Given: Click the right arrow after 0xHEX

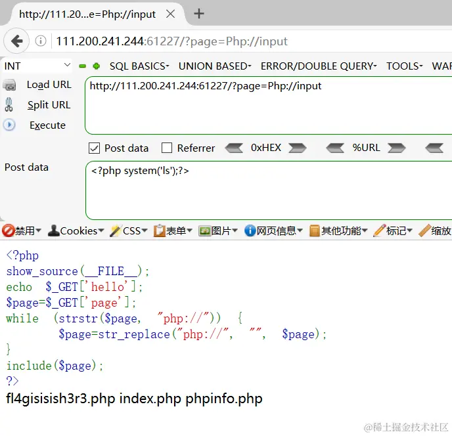Looking at the screenshot, I should (x=298, y=148).
